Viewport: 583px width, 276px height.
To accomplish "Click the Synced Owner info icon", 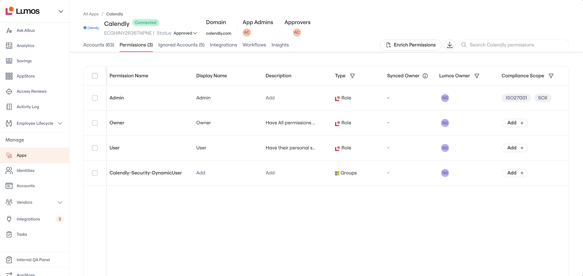I will click(x=425, y=76).
